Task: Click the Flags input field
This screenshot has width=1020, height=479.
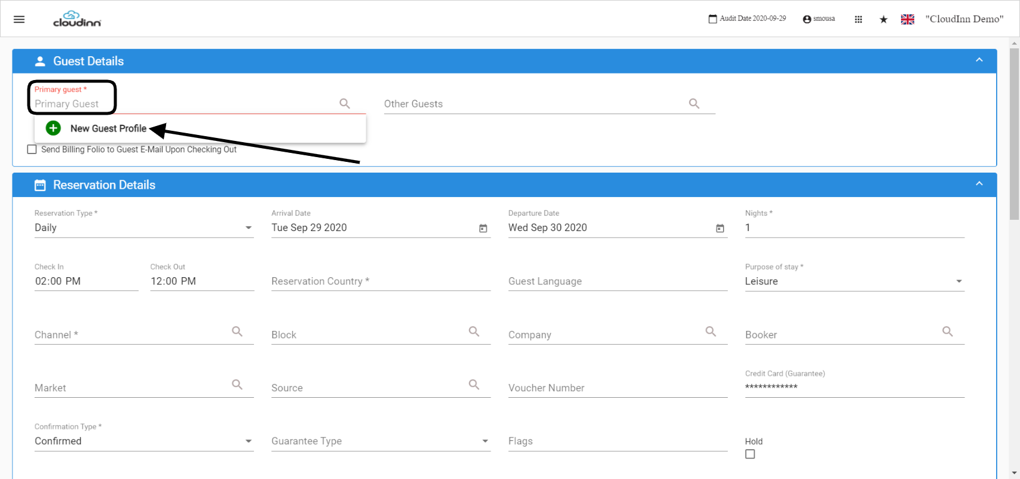Action: tap(618, 441)
